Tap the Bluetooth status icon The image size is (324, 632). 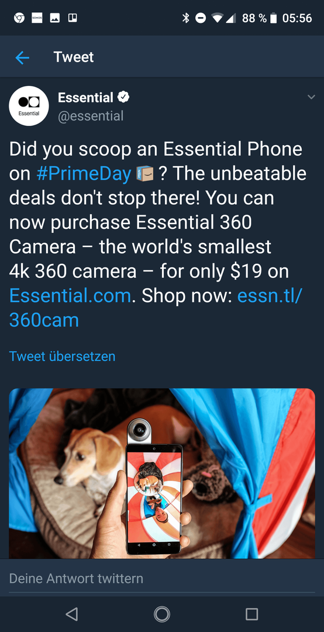click(x=186, y=18)
